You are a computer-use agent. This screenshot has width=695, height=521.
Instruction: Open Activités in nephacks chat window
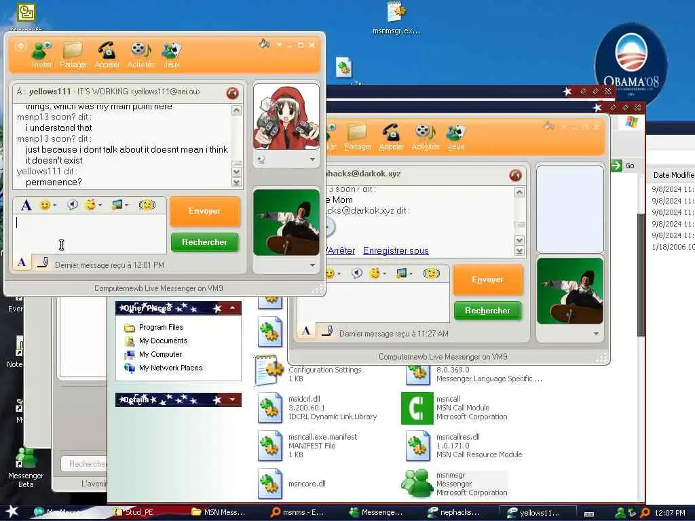pyautogui.click(x=425, y=137)
